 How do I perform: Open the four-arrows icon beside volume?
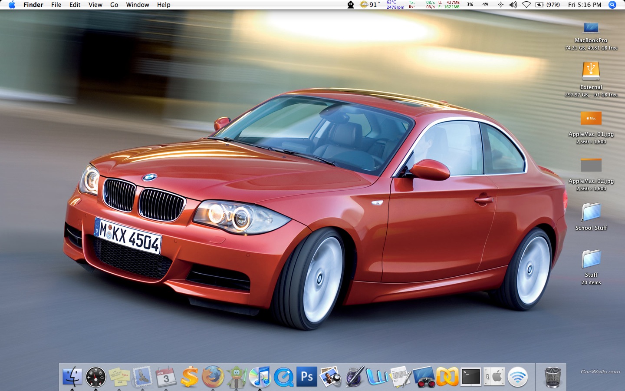[x=500, y=5]
